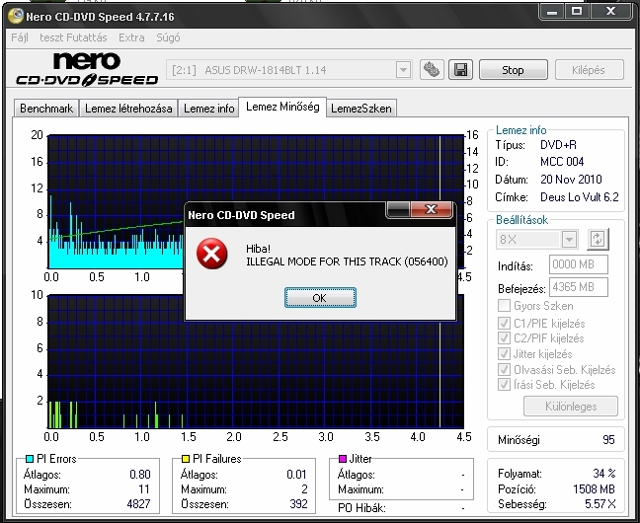Click the cyan PI Errors color swatch
Screen dimensions: 640x523
30,459
